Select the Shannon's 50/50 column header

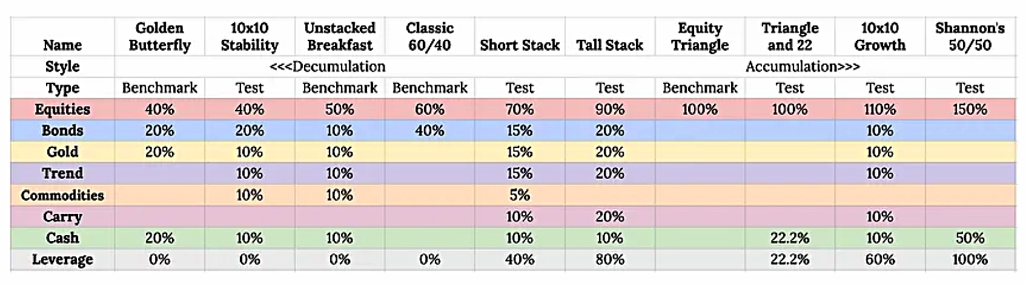pyautogui.click(x=970, y=36)
